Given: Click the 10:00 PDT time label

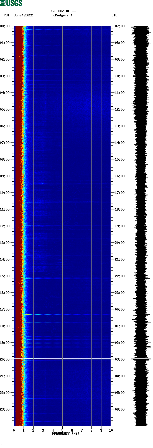Looking at the screenshot, I should pyautogui.click(x=5, y=193).
